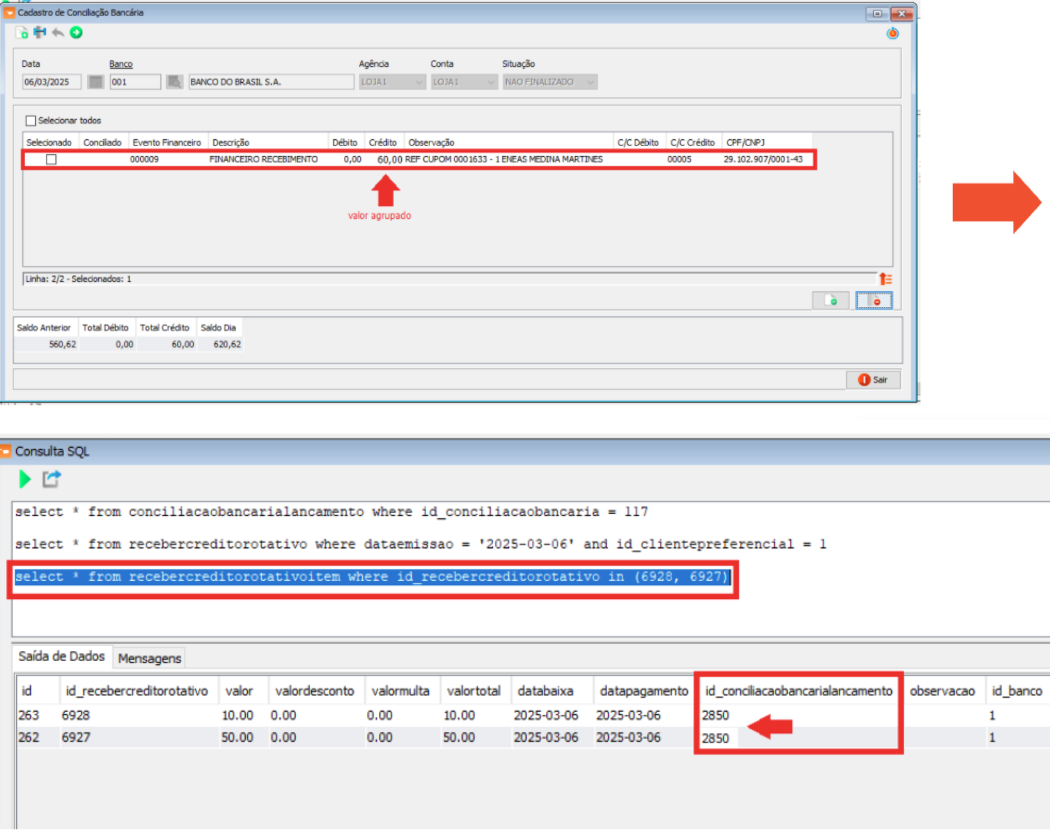Click the Banco code input field

pos(135,82)
